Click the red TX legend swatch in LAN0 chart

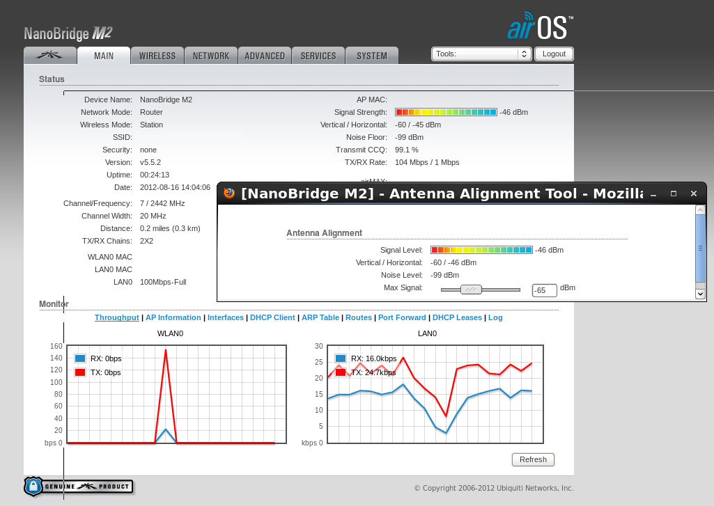pos(341,372)
